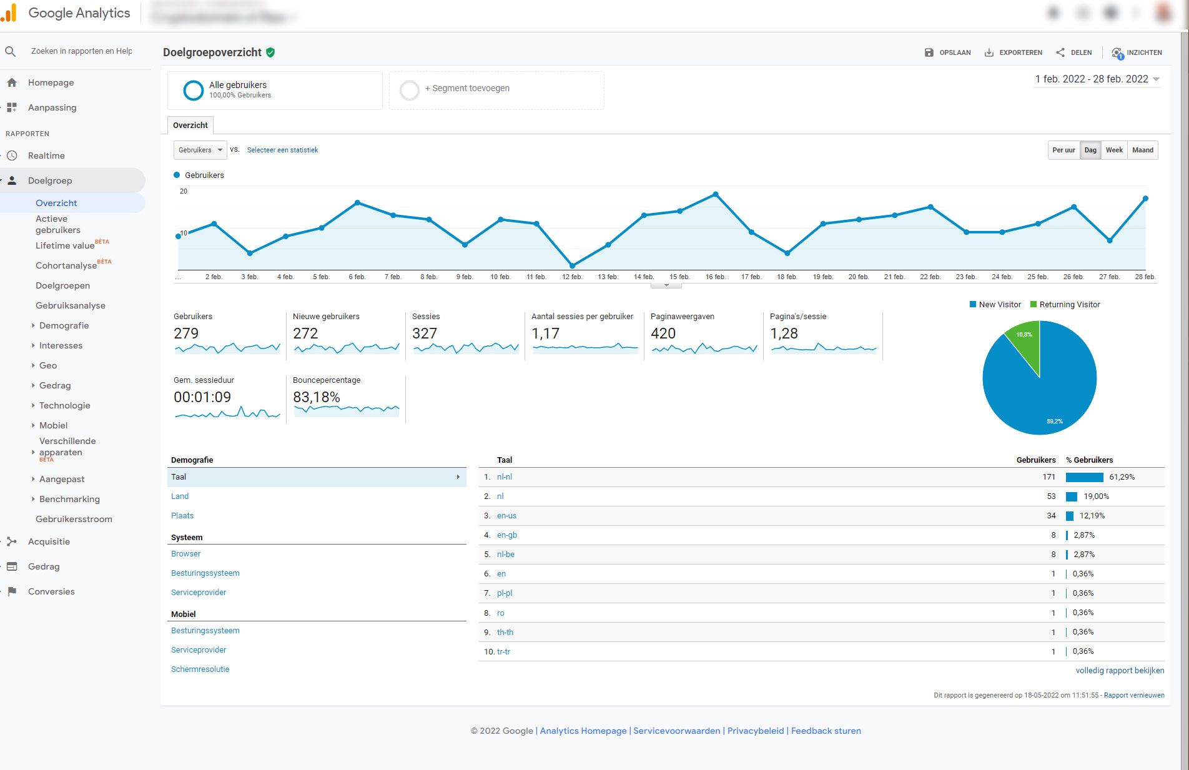1189x770 pixels.
Task: Click the search reports input field
Action: 82,51
